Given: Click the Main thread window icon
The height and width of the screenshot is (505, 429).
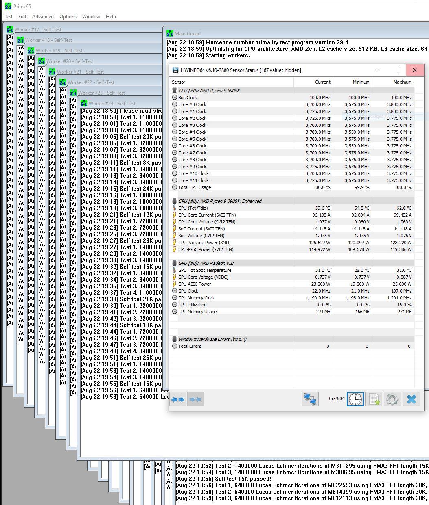Looking at the screenshot, I should pos(170,33).
